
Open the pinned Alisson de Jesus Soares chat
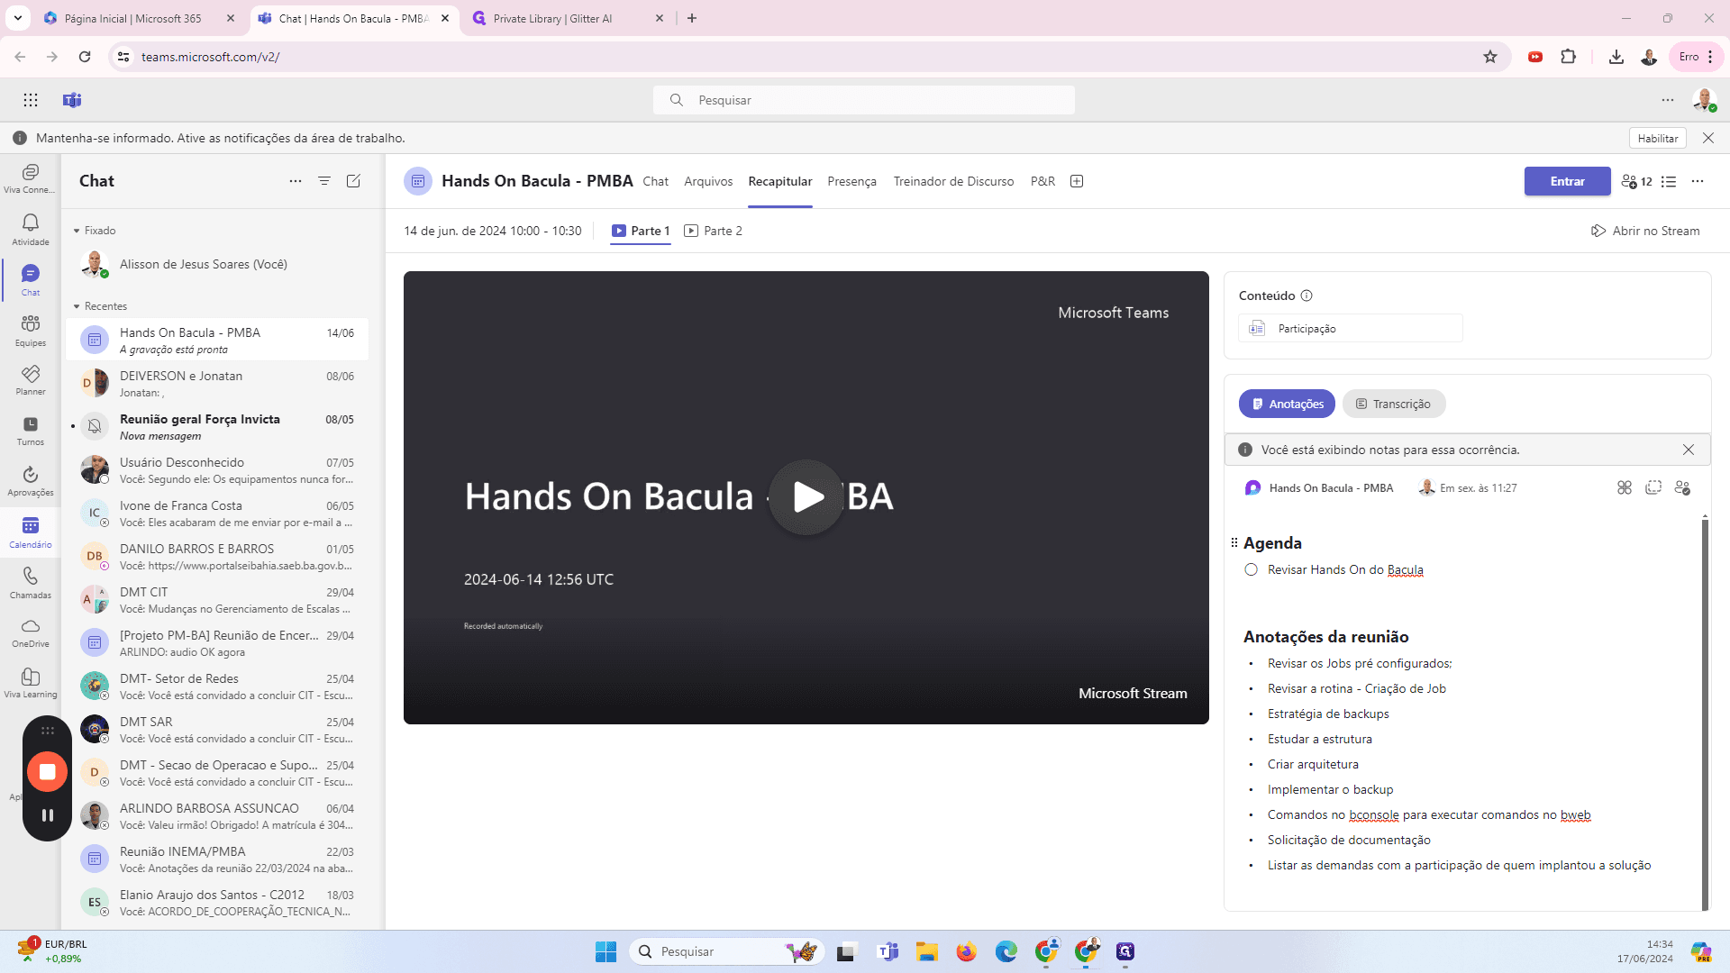click(217, 264)
